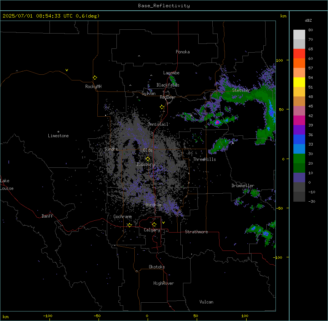Pick the purple 39-36 dBZ legend swatch
This screenshot has width=328, height=321.
pos(299,130)
